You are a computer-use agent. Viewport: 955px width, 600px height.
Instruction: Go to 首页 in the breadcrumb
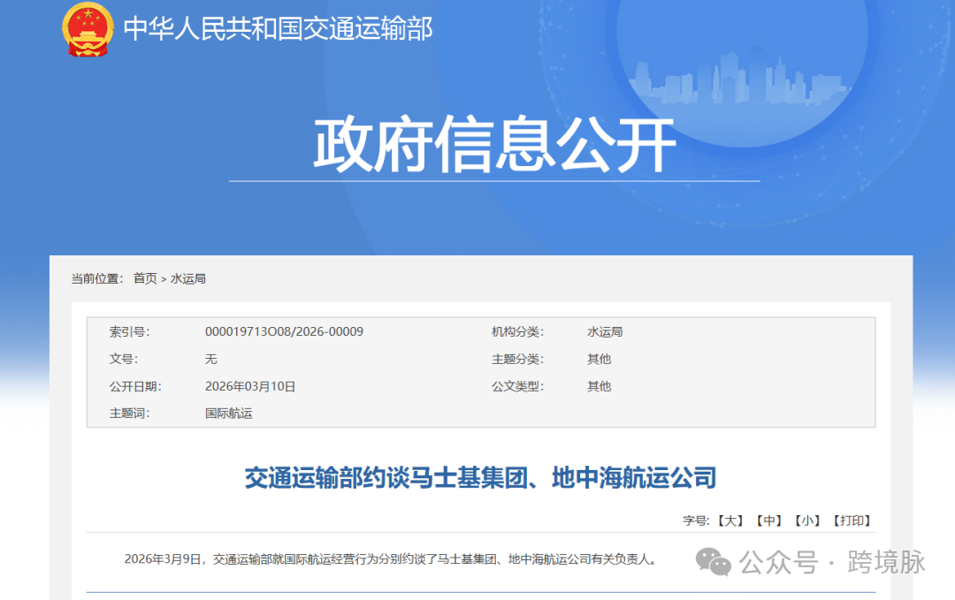(145, 278)
